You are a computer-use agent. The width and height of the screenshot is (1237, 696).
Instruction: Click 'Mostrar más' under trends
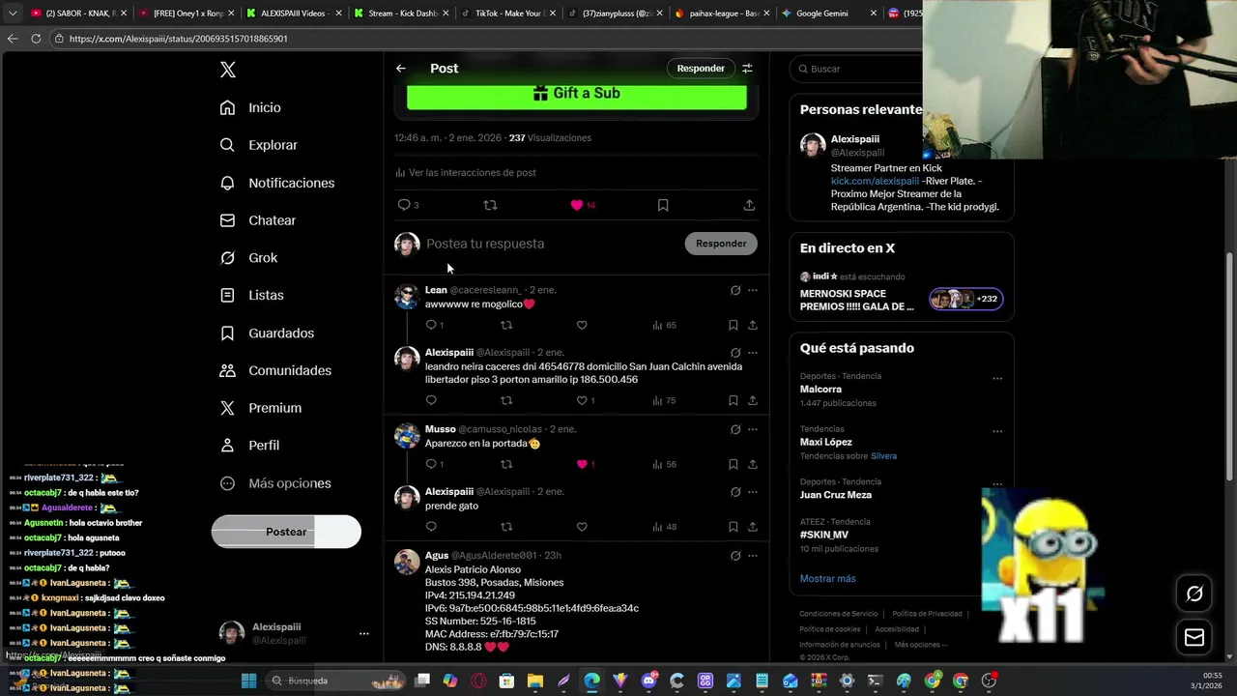(827, 579)
